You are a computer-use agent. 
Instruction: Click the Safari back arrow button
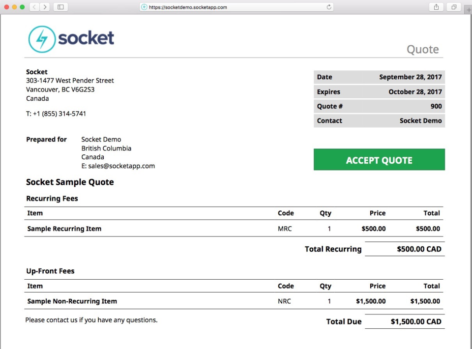(x=35, y=7)
